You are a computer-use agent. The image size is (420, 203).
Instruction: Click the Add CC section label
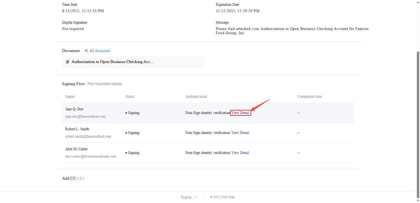69,178
